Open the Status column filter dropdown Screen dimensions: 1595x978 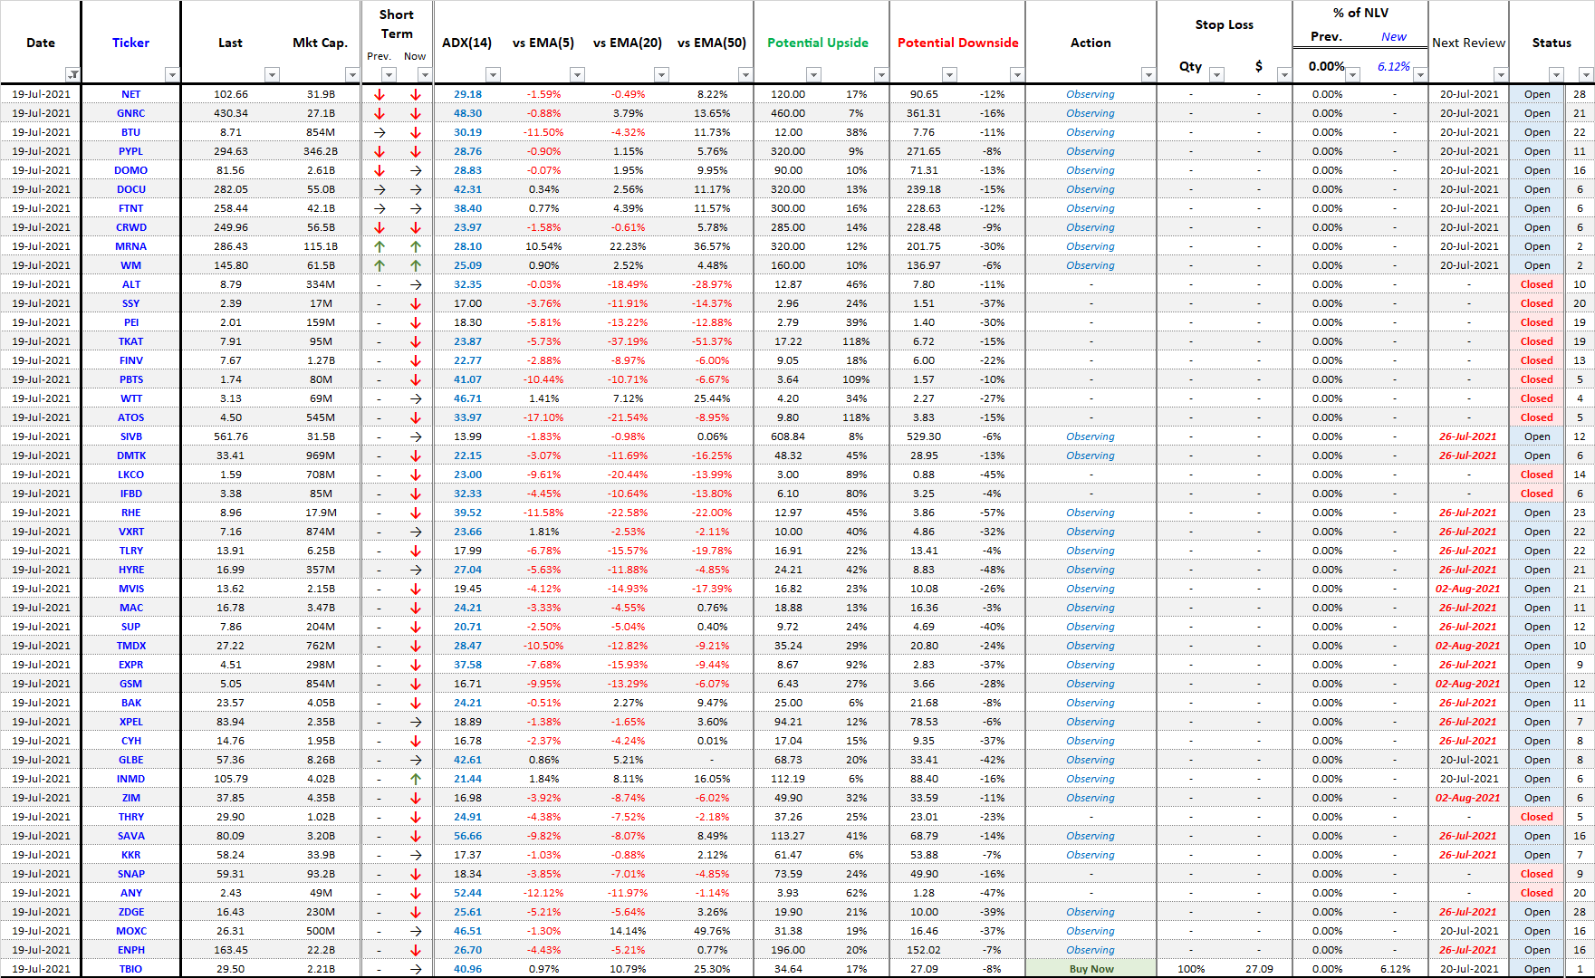click(1556, 75)
